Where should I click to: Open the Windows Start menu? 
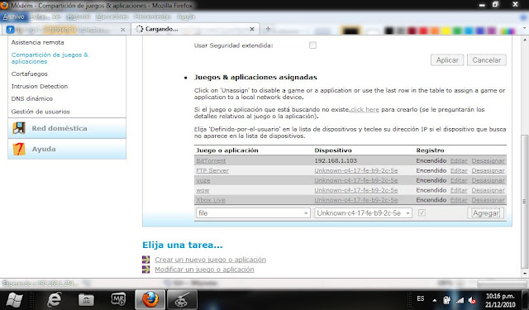(14, 299)
